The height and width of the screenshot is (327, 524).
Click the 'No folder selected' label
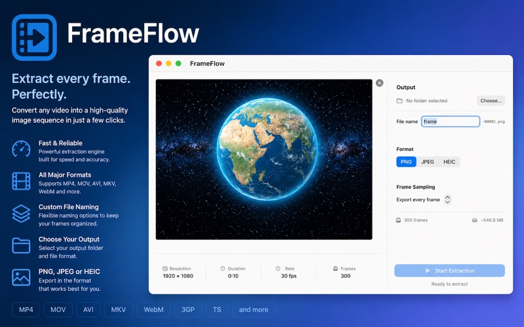coord(427,101)
